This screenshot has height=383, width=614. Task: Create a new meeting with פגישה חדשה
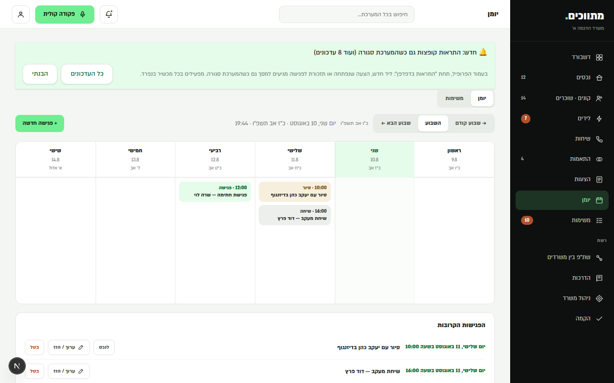[40, 123]
